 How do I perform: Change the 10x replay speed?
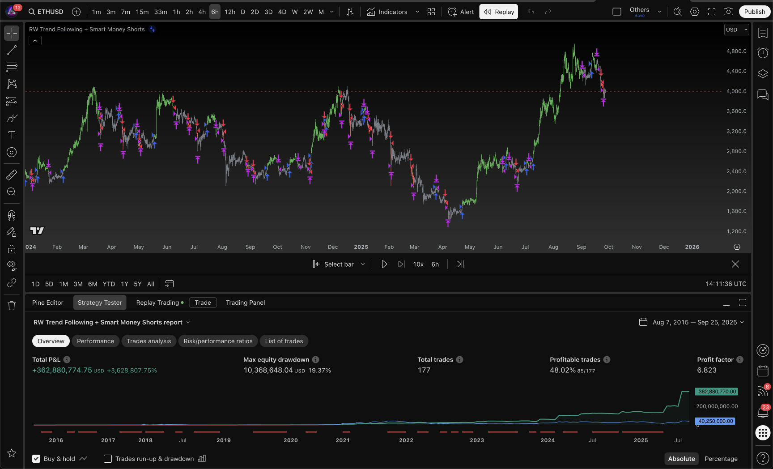click(x=418, y=264)
